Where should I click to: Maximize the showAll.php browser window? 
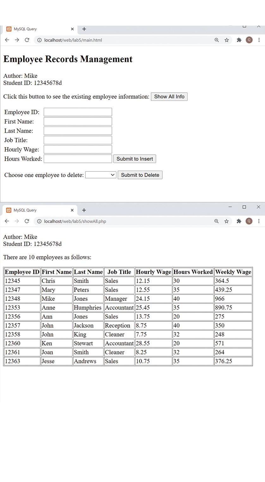pyautogui.click(x=244, y=207)
